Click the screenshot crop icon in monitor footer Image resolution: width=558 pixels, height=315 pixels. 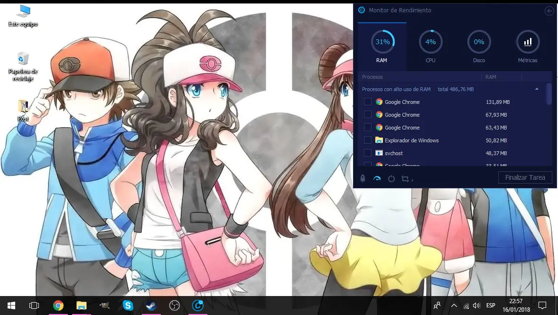pyautogui.click(x=405, y=179)
